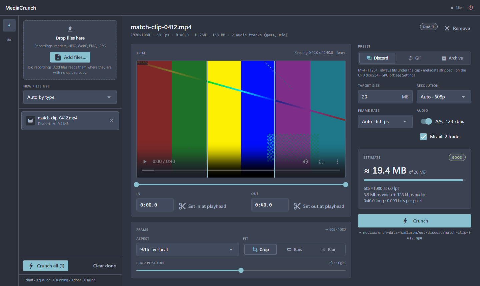Click the crop position slider handle

[241, 270]
